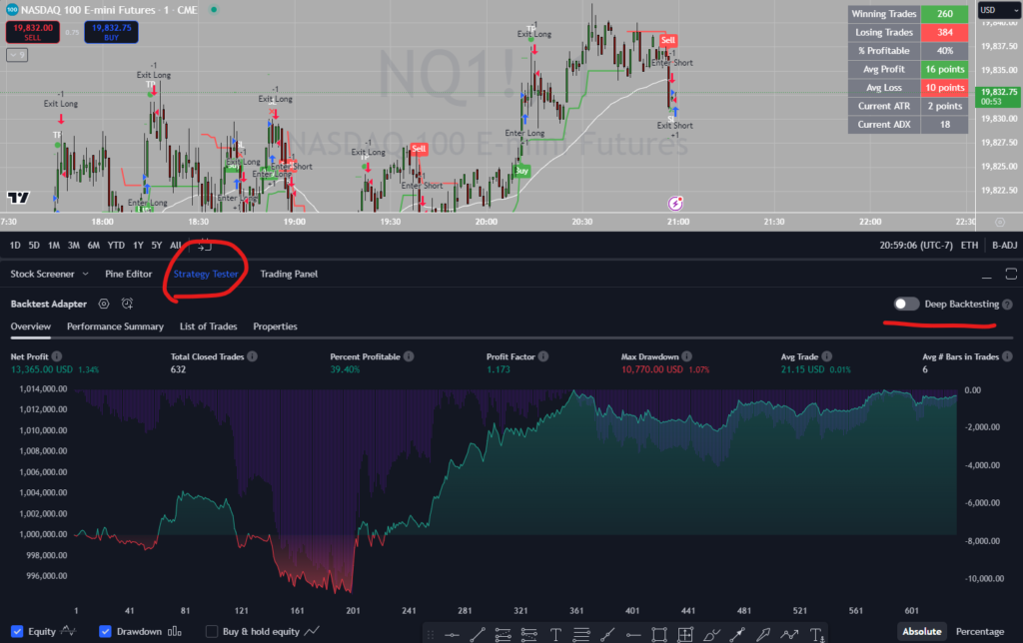Check the Buy & hold equity checkbox
This screenshot has width=1023, height=643.
pos(212,631)
